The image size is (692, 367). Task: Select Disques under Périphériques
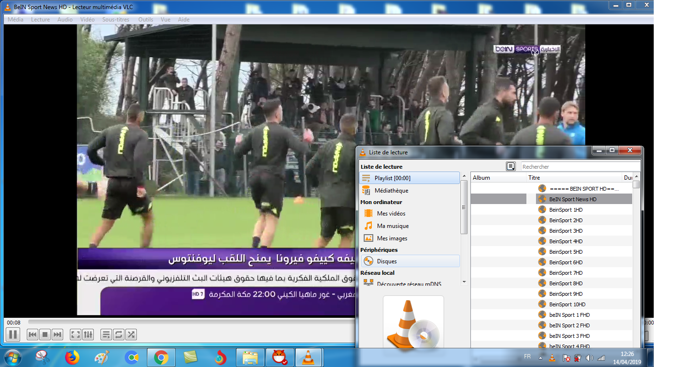point(409,261)
